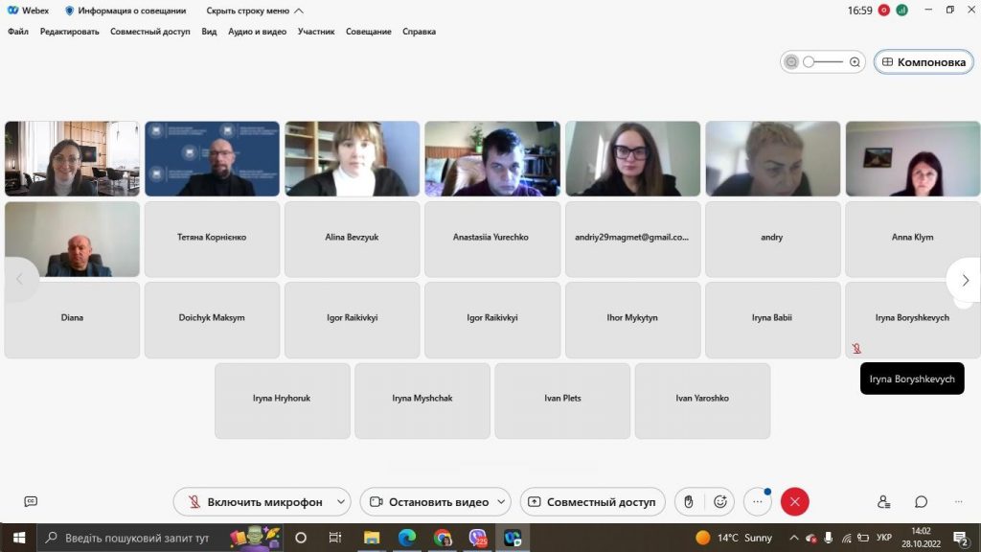Viewport: 981px width, 552px height.
Task: Open the participants panel
Action: click(883, 502)
